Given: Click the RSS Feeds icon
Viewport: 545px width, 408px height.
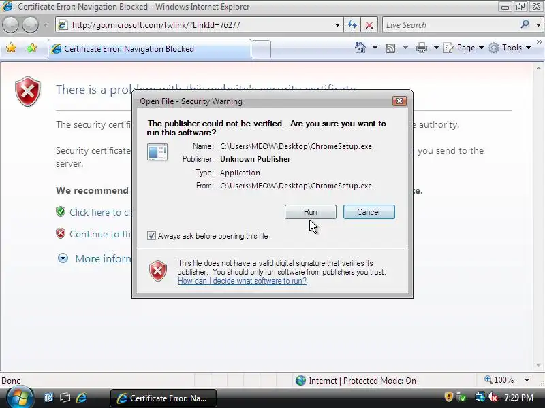Looking at the screenshot, I should coord(390,48).
